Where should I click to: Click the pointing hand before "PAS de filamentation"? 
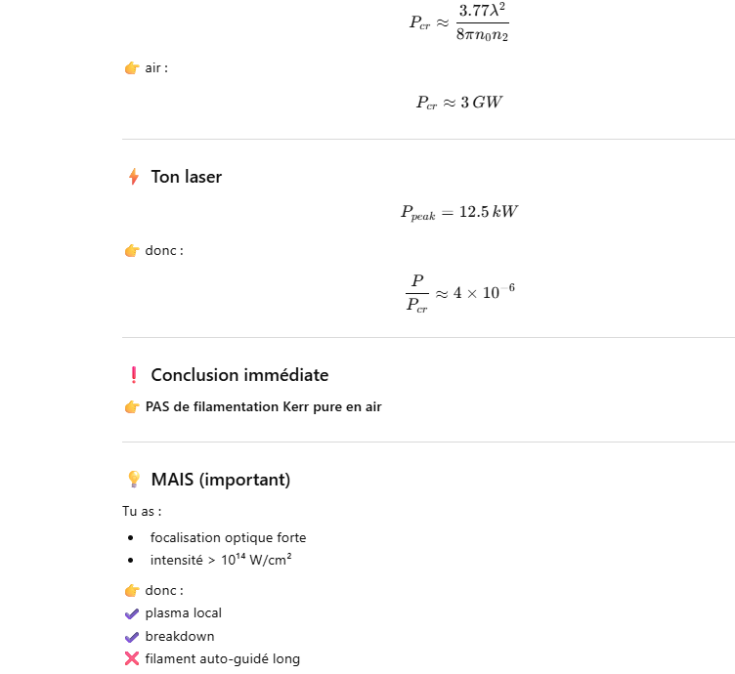132,407
